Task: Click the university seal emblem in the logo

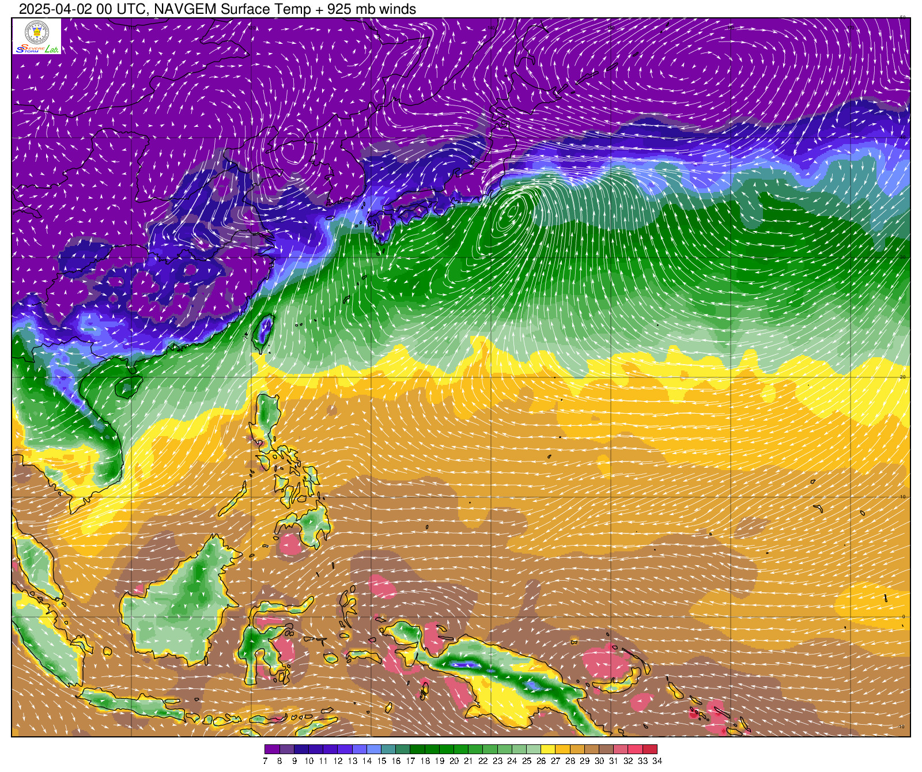Action: click(37, 32)
